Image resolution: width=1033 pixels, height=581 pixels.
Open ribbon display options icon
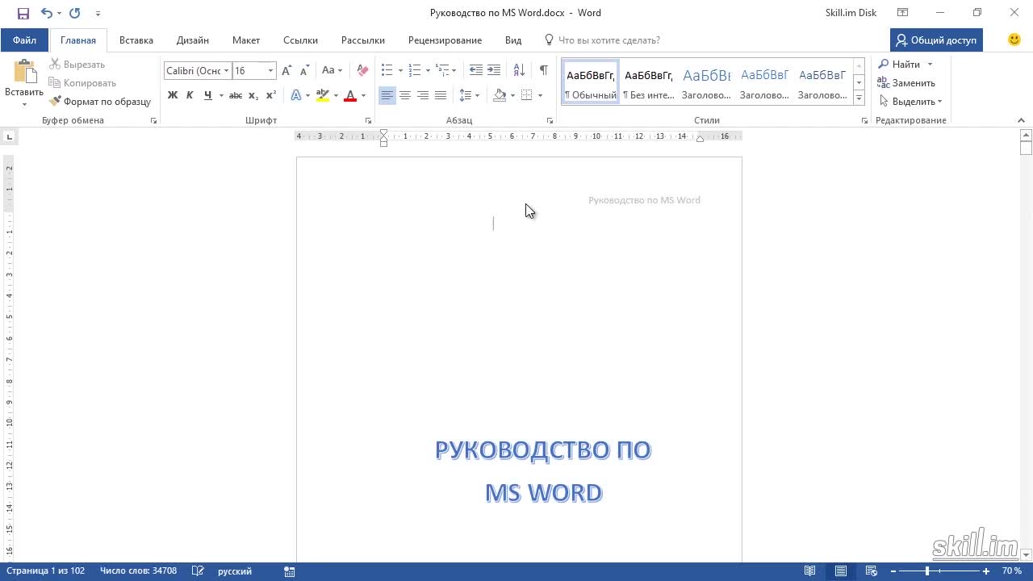click(902, 13)
